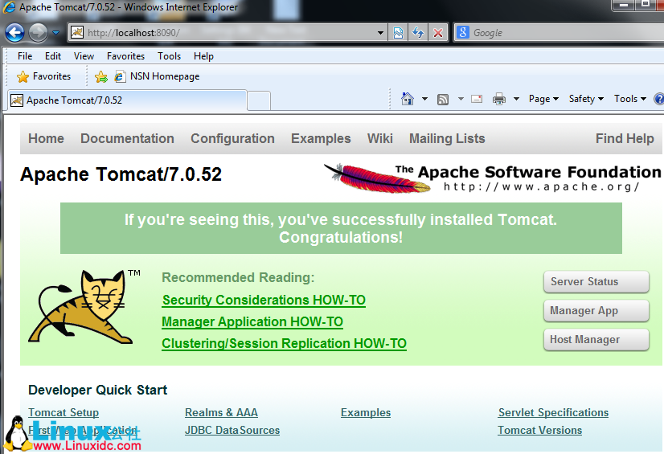Click the Manager App button
This screenshot has width=664, height=454.
point(596,310)
